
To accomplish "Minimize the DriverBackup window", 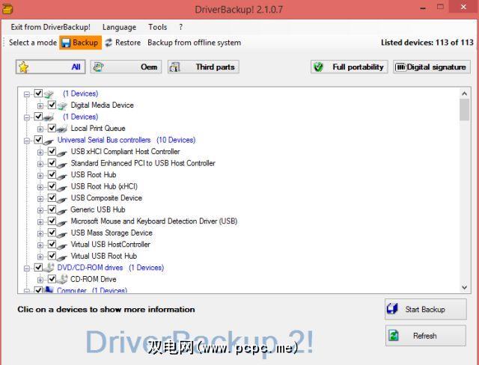I will [x=423, y=8].
